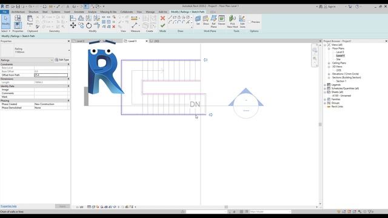Image resolution: width=388 pixels, height=218 pixels.
Task: Expand the Ceiling Plans node
Action: tap(329, 63)
